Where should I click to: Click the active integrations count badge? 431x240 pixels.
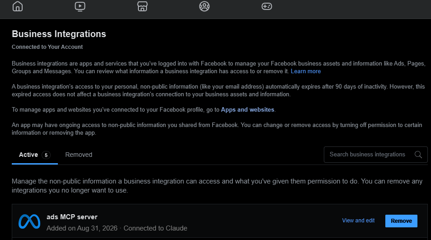(46, 155)
